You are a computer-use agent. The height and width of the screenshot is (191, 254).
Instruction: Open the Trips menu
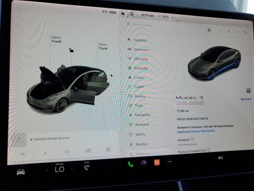tap(136, 105)
